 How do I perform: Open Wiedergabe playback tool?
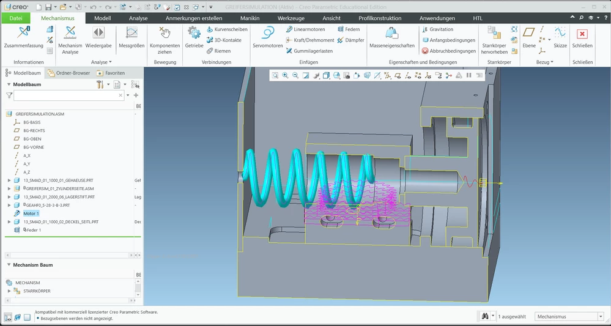[x=98, y=37]
